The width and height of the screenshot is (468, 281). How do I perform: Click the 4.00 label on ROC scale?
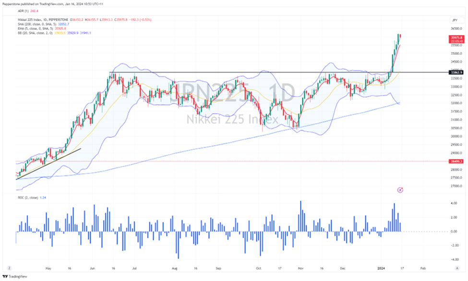454,203
